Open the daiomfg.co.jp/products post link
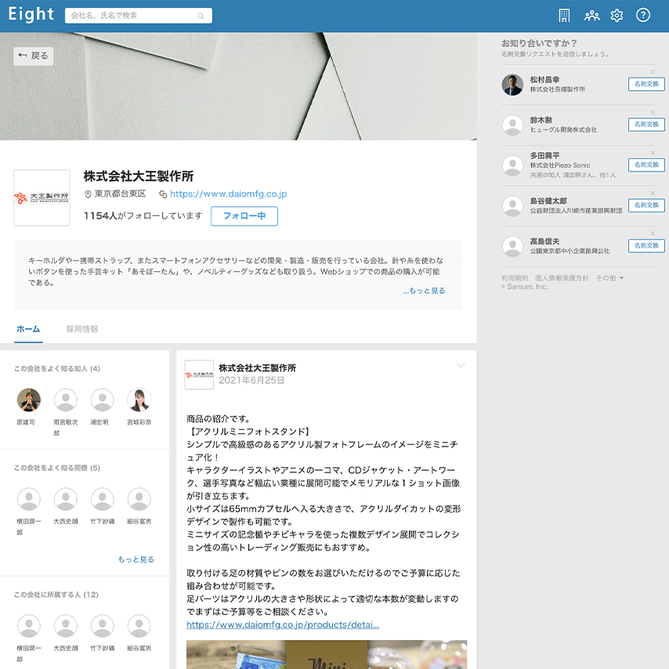669x669 pixels. (283, 624)
